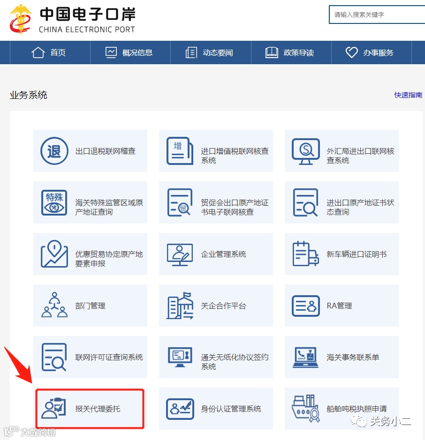The width and height of the screenshot is (425, 440).
Task: Open RA管理
Action: tap(342, 306)
